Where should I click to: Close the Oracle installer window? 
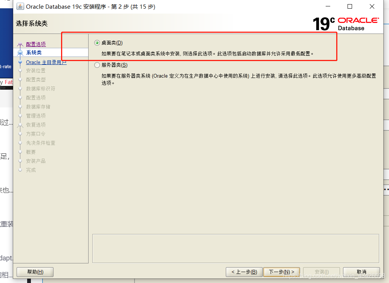coord(372,6)
